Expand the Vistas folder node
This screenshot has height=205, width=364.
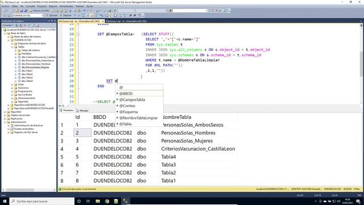[x=12, y=84]
